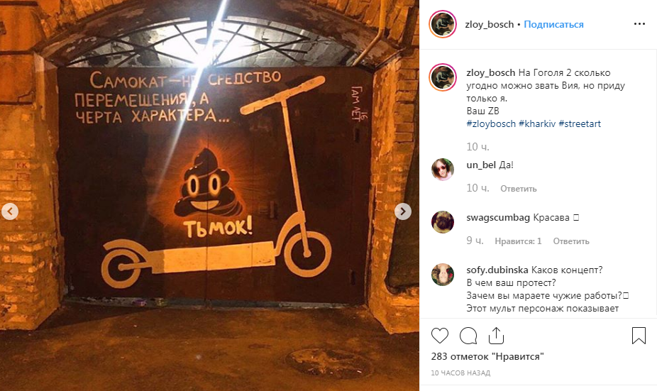Viewport: 657px width, 391px height.
Task: Share the post using the share icon
Action: 496,335
